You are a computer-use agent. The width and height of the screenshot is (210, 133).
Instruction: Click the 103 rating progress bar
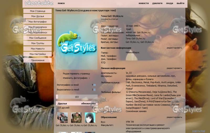(77, 97)
